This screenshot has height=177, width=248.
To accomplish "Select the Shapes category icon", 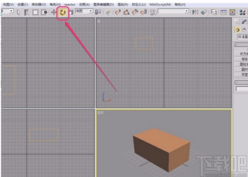I will click(244, 30).
